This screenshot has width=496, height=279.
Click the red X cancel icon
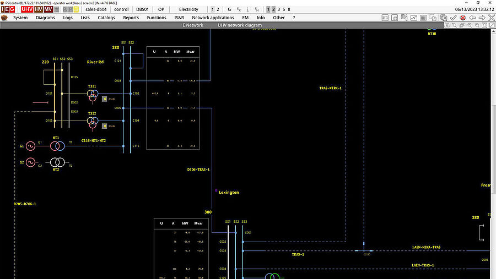(463, 18)
